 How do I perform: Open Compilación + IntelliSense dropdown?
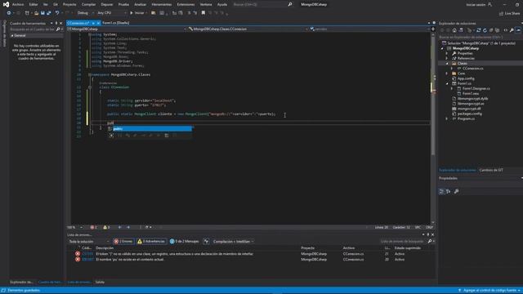(233, 242)
